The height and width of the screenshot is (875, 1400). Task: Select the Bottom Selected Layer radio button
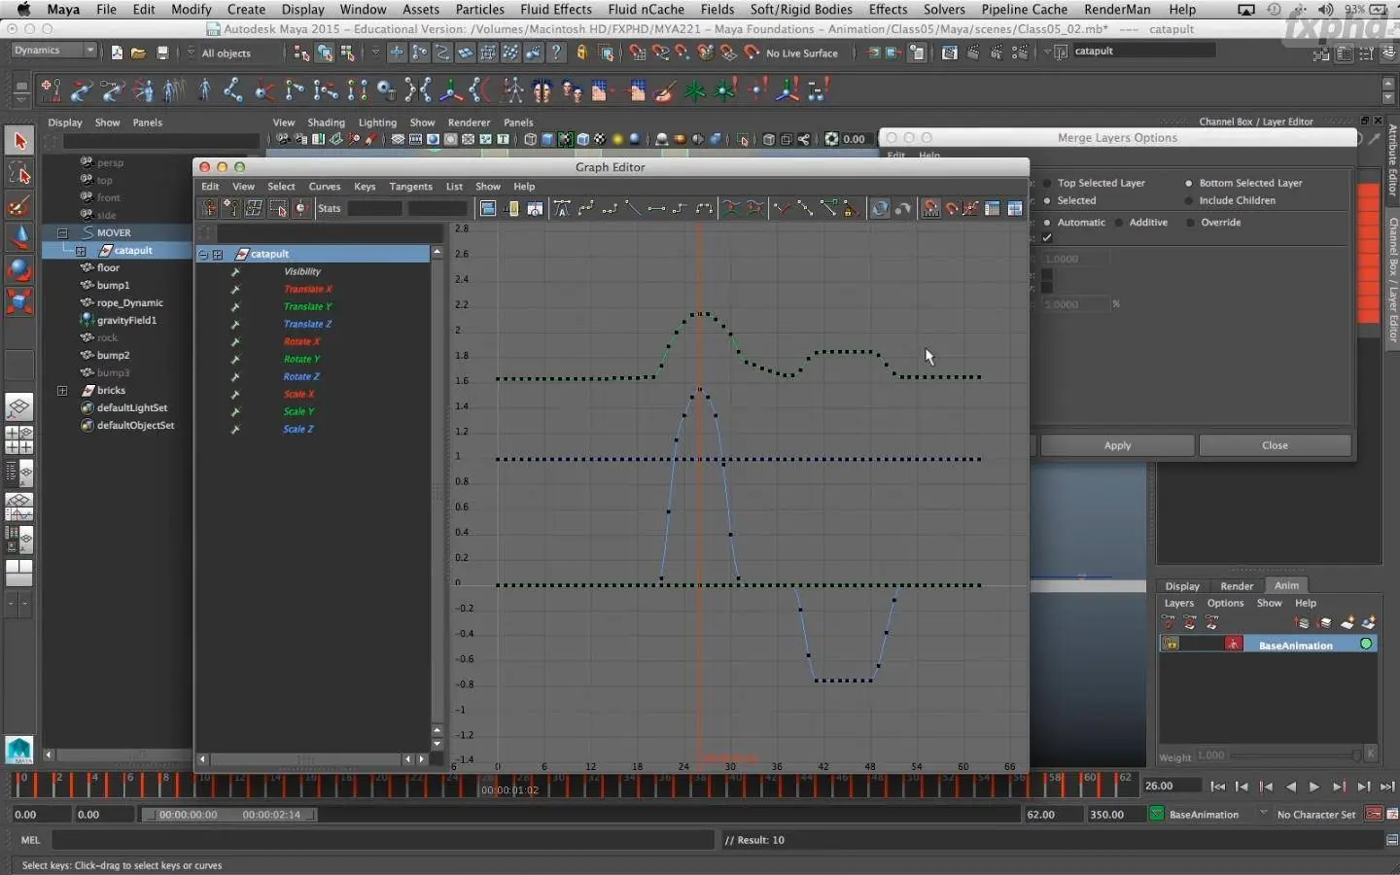point(1188,183)
